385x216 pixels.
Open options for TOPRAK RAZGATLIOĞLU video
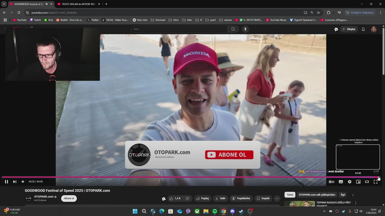click(356, 203)
